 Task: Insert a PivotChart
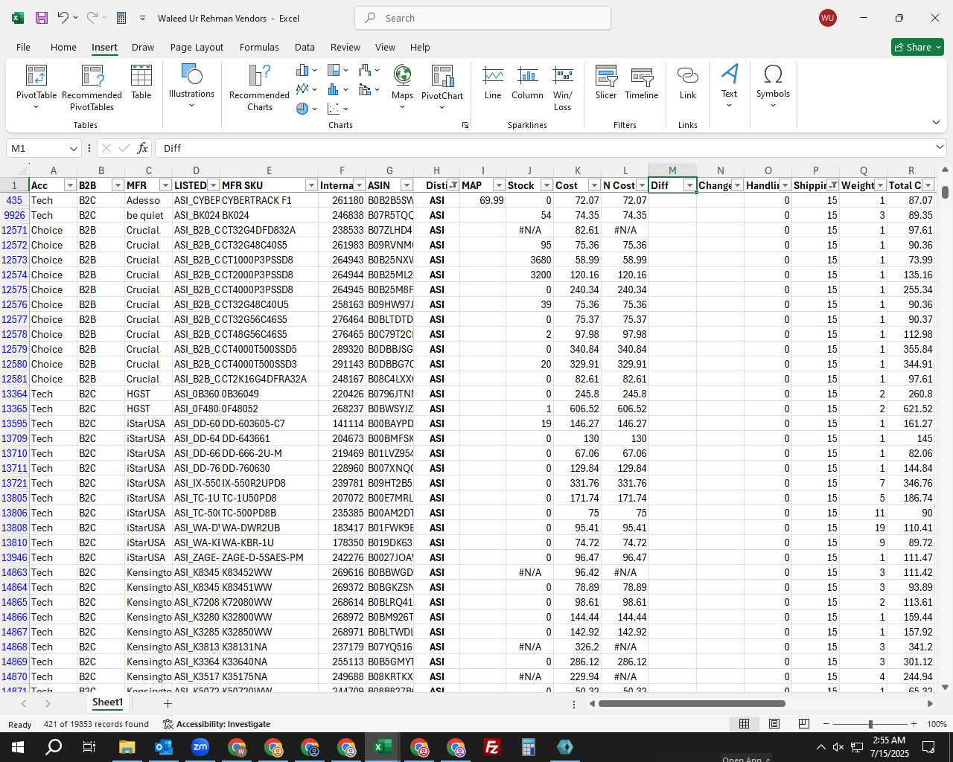tap(442, 87)
